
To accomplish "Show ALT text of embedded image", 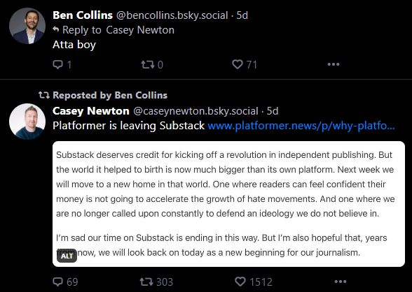I will coord(67,256).
